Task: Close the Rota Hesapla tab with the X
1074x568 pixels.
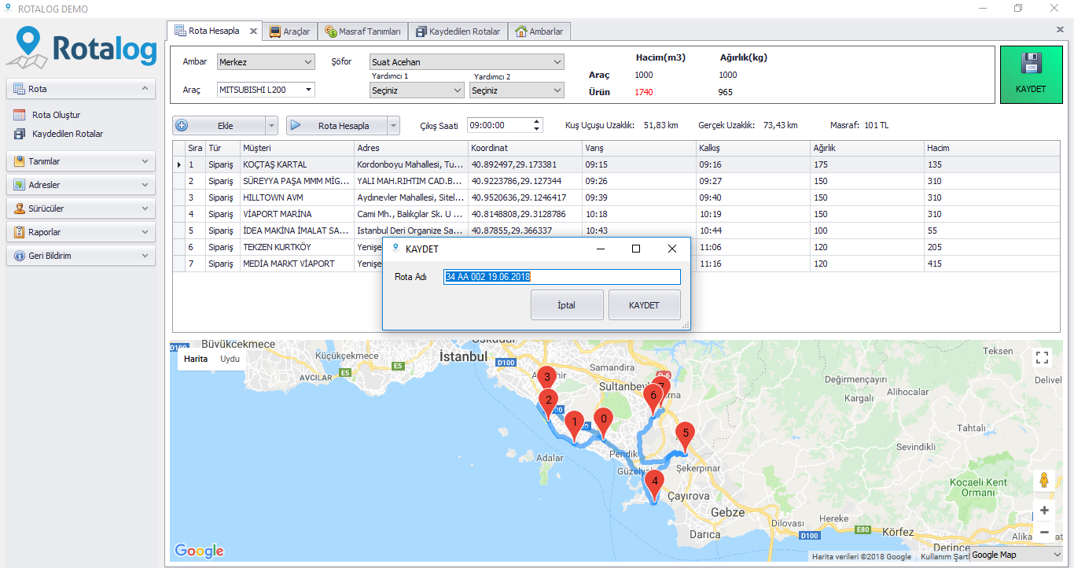Action: [253, 31]
